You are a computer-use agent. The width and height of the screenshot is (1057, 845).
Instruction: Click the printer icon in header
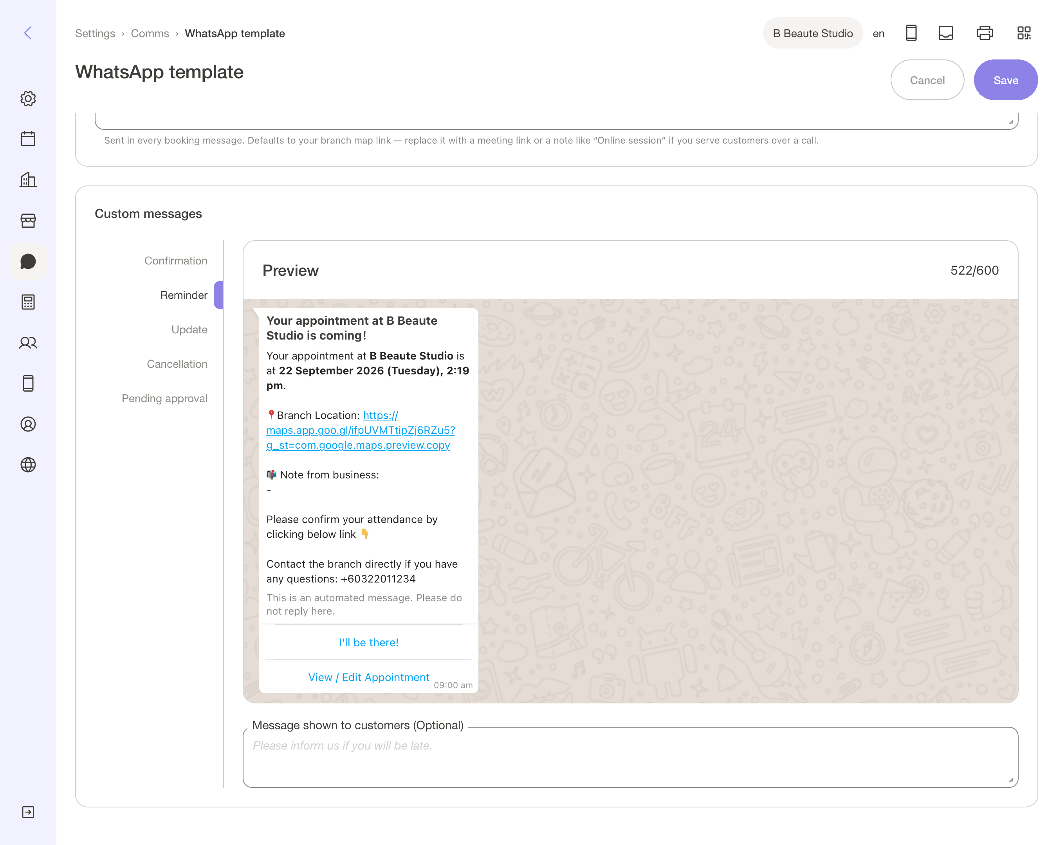tap(985, 33)
